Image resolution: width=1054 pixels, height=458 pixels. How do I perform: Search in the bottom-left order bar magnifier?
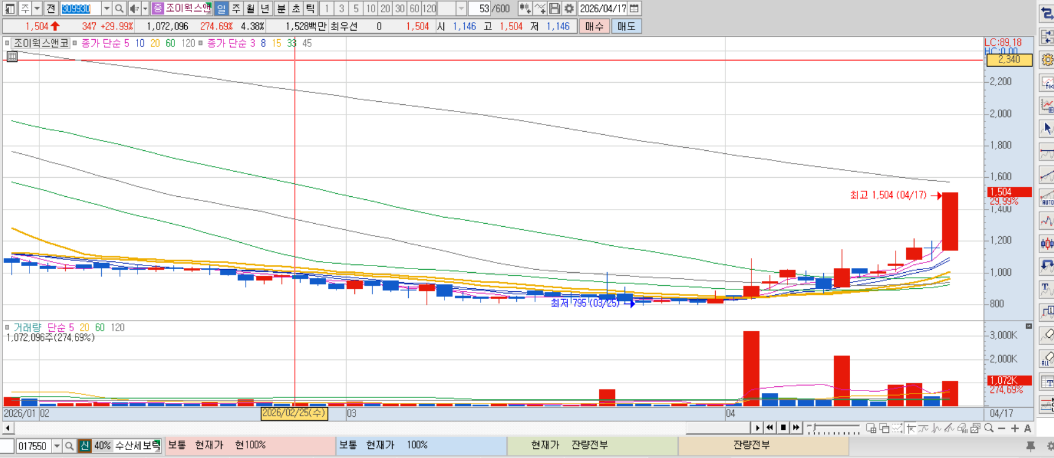(x=69, y=446)
